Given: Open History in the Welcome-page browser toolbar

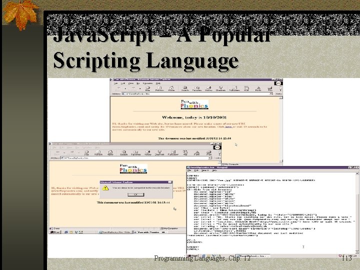Looking at the screenshot, I should [x=208, y=88].
